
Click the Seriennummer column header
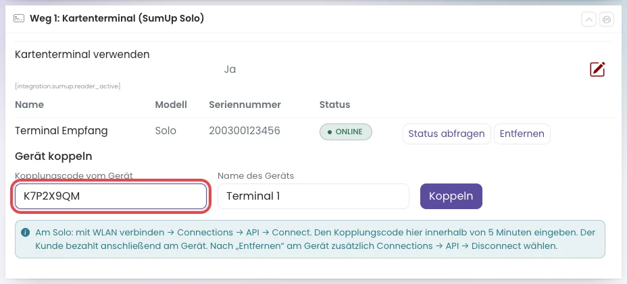[x=245, y=105]
